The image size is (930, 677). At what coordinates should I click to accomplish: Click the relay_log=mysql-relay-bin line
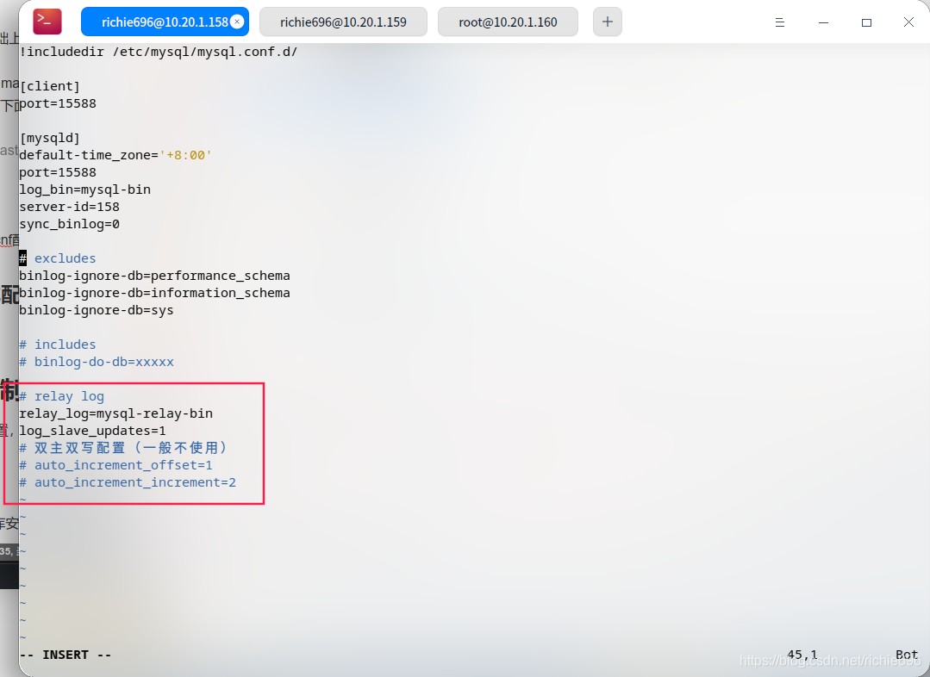click(116, 413)
